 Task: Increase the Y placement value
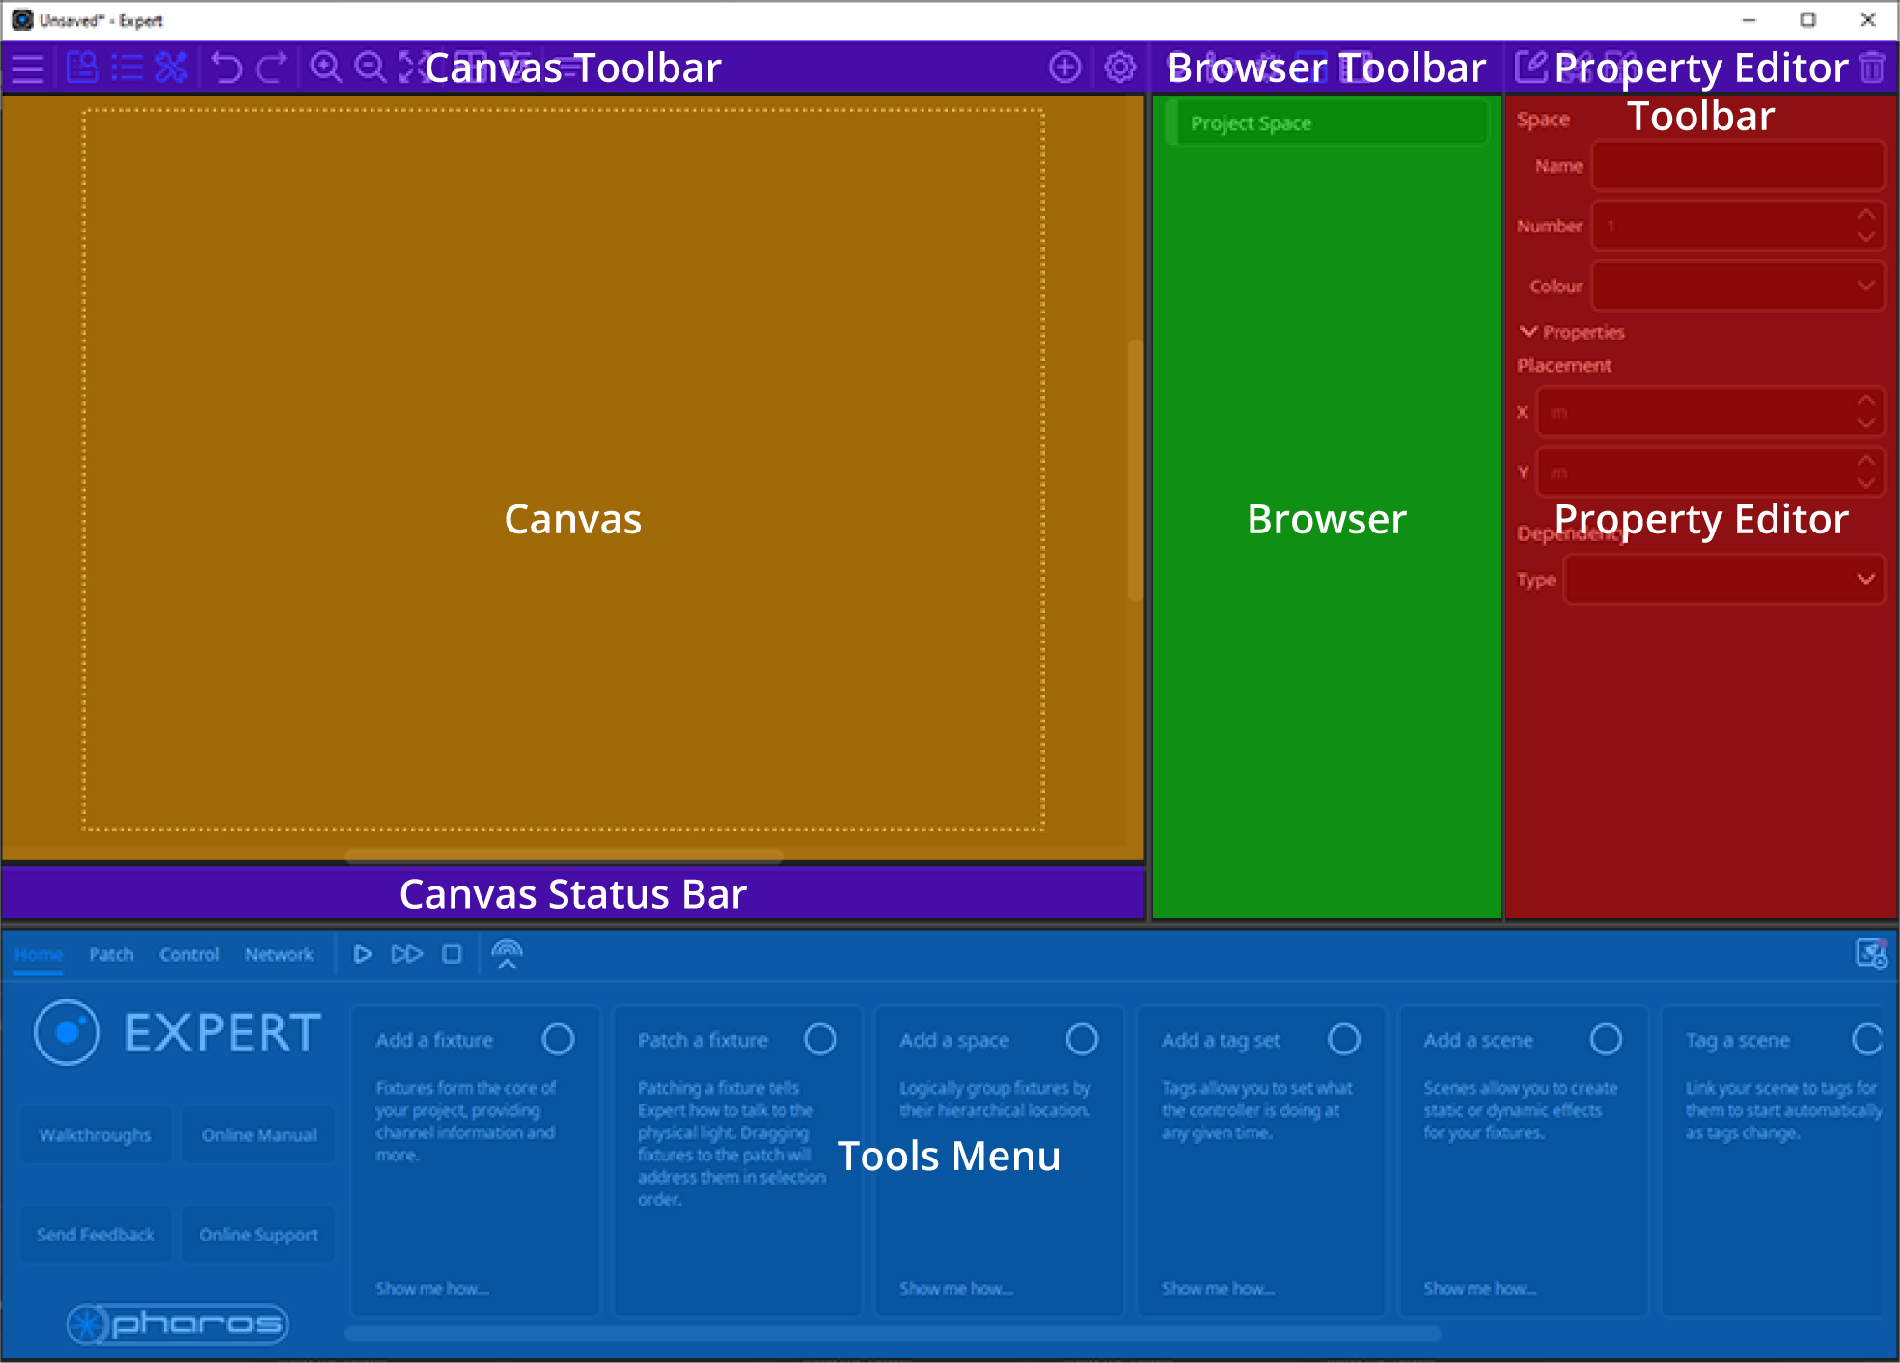[x=1866, y=461]
